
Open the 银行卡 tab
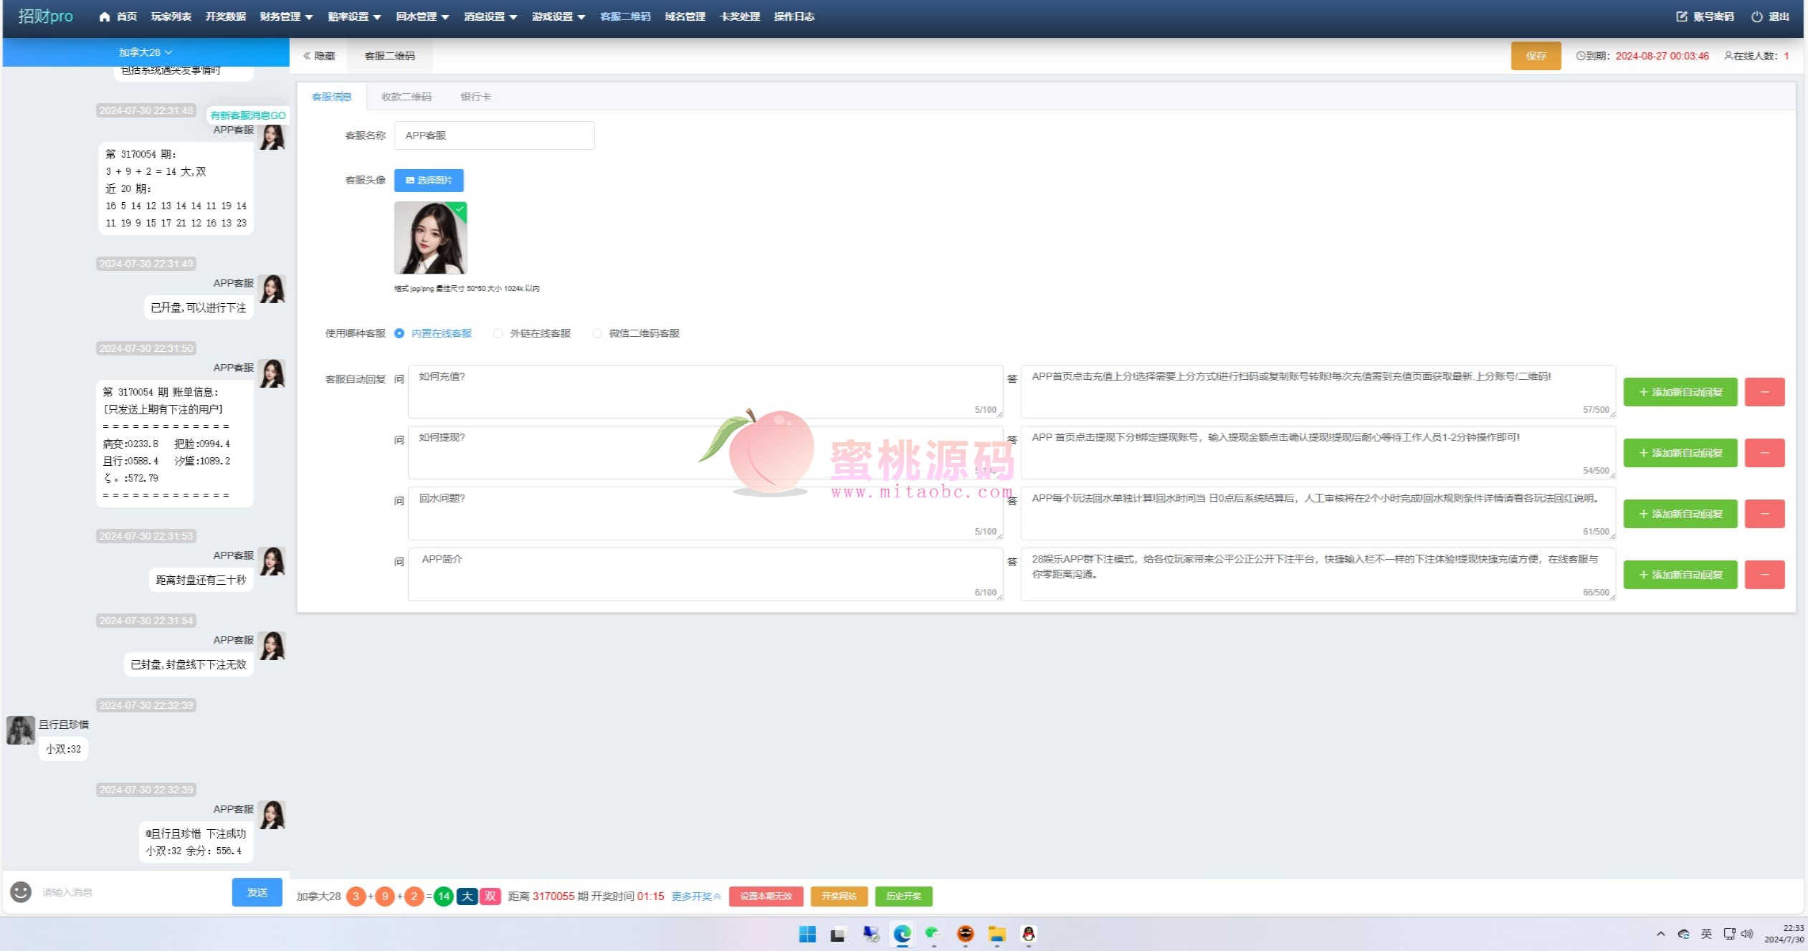pyautogui.click(x=475, y=97)
